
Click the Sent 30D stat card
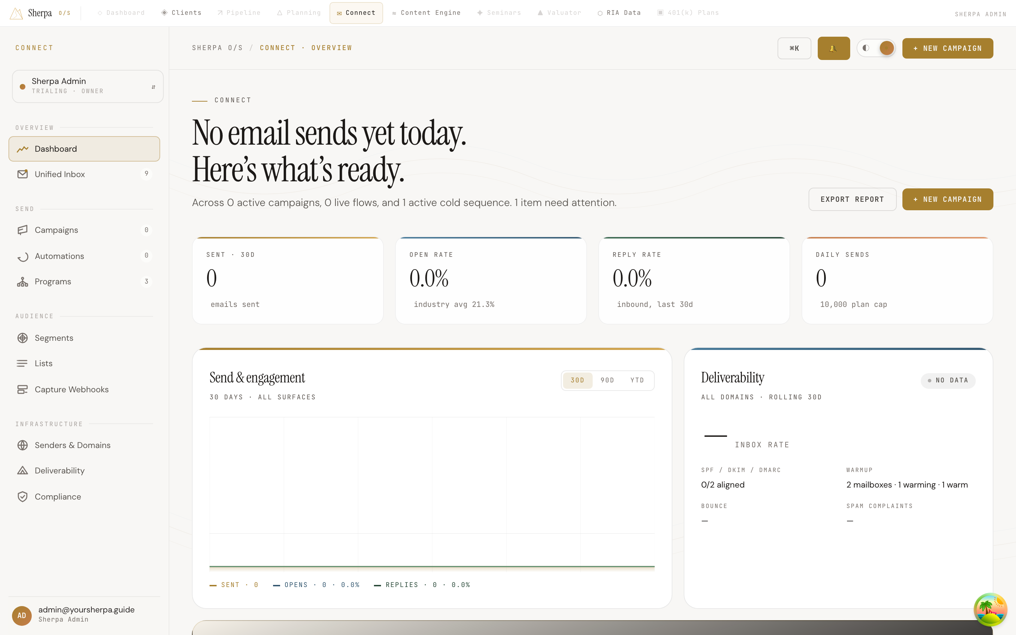click(288, 280)
